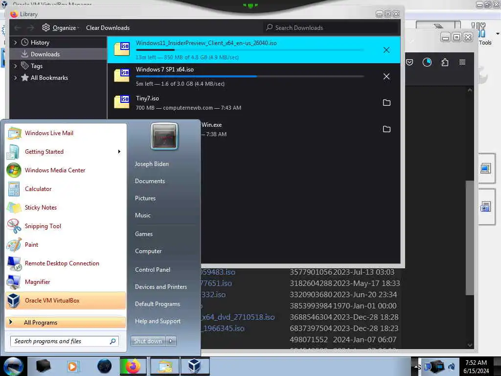Expand the Getting Started submenu arrow
The width and height of the screenshot is (501, 376).
119,152
